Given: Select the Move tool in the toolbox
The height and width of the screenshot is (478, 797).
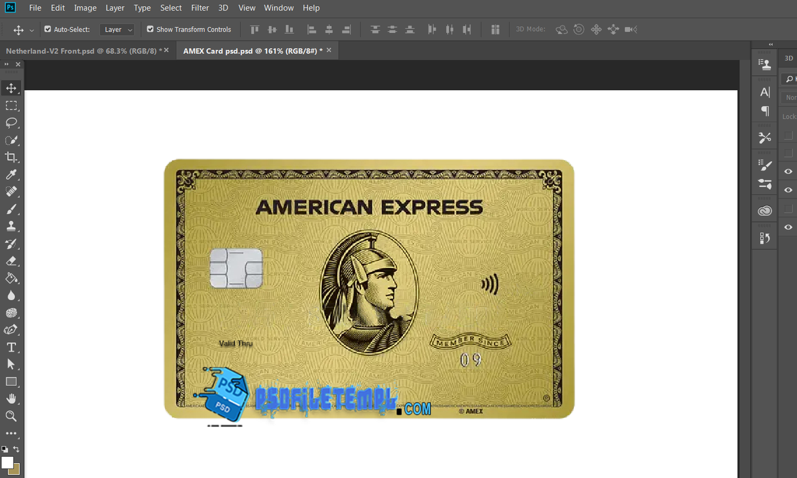Looking at the screenshot, I should (x=11, y=88).
